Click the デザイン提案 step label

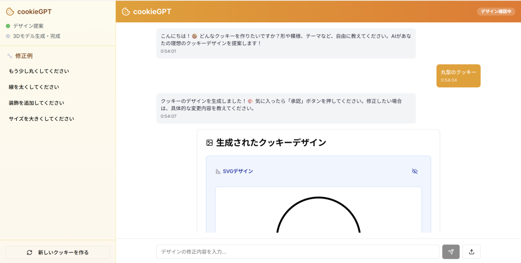coord(28,26)
